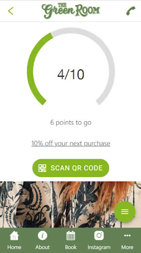
Task: Switch to the Book tab label
Action: pyautogui.click(x=71, y=247)
